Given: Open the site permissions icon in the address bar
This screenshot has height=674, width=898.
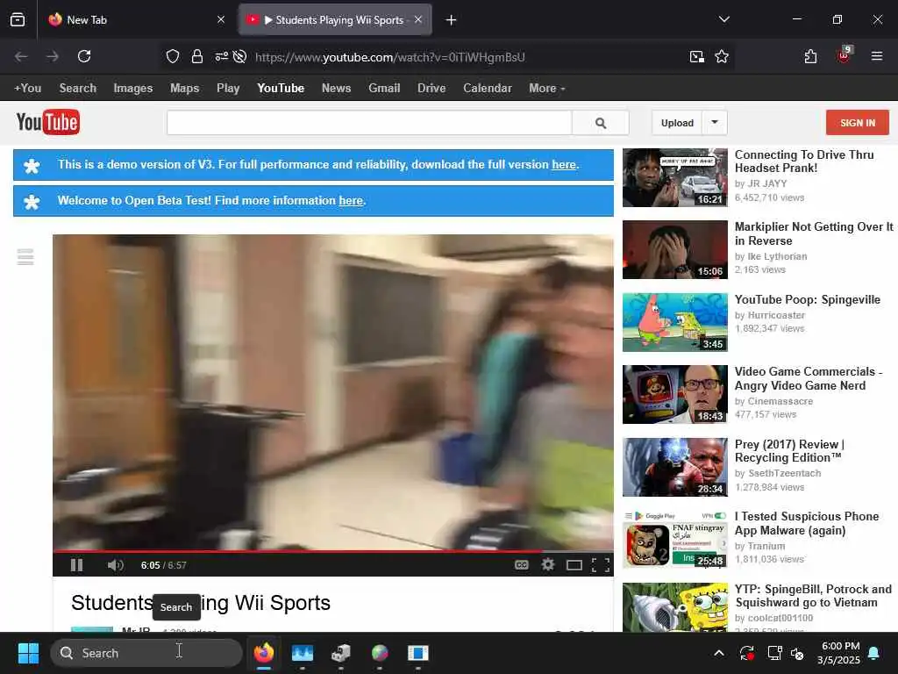Looking at the screenshot, I should click(221, 57).
